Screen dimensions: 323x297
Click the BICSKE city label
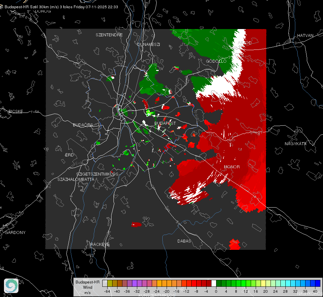point(16,111)
